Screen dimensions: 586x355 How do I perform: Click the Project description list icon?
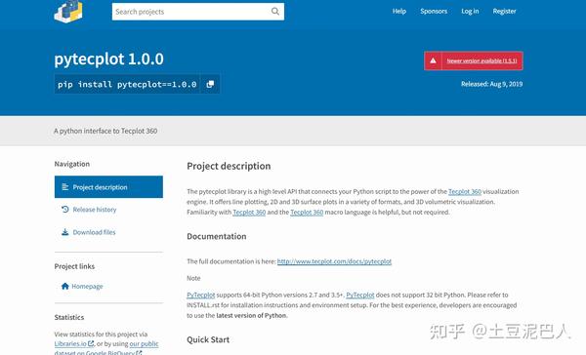click(x=65, y=186)
